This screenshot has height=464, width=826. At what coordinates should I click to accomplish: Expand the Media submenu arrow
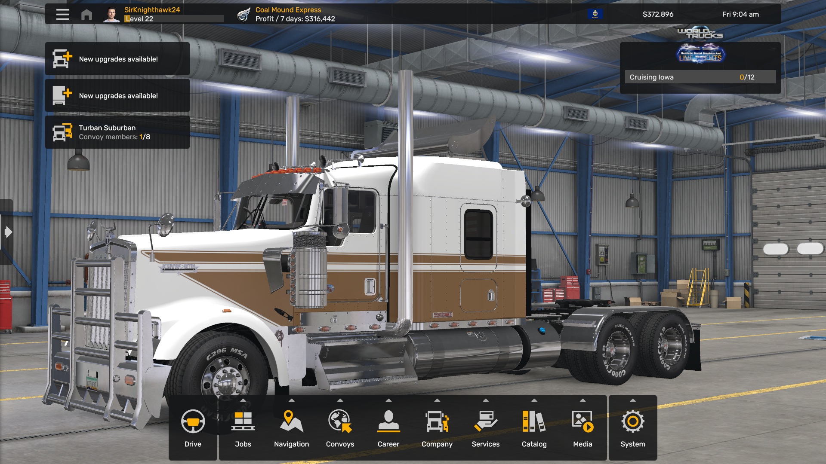(583, 400)
